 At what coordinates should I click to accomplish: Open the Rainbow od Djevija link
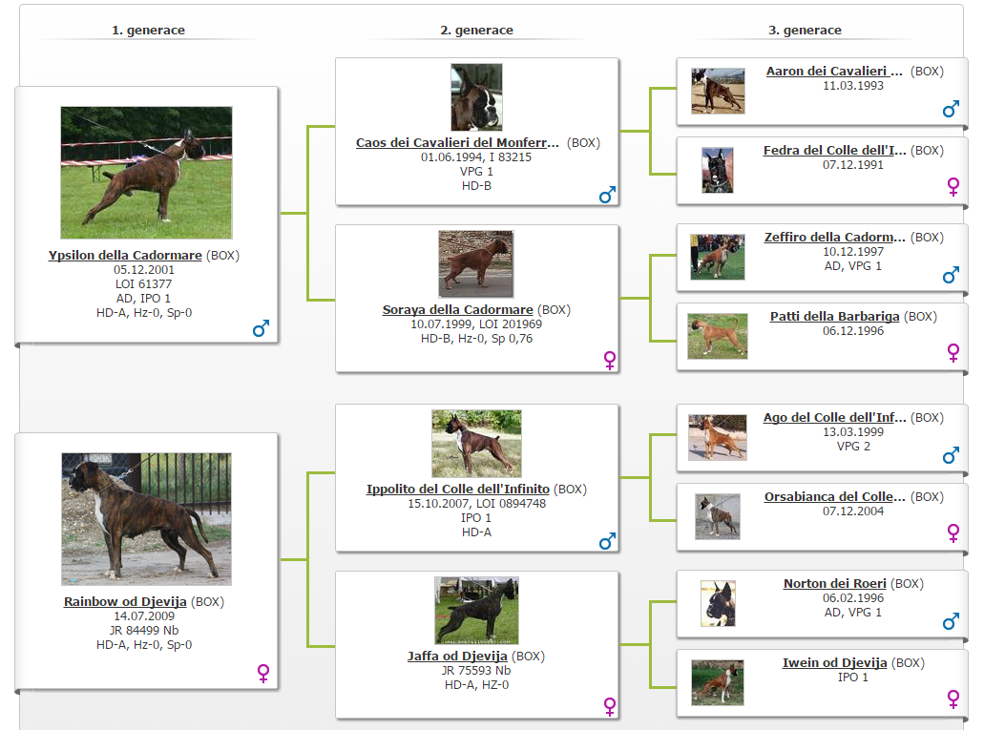pyautogui.click(x=125, y=602)
